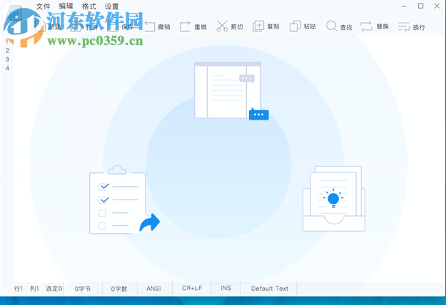The image size is (446, 305).
Task: Open the 替换 replace tool
Action: 375,26
